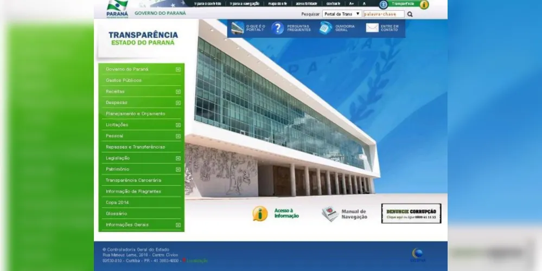542x271 pixels.
Task: Click the Manual de Navegação booklet icon
Action: tap(330, 214)
